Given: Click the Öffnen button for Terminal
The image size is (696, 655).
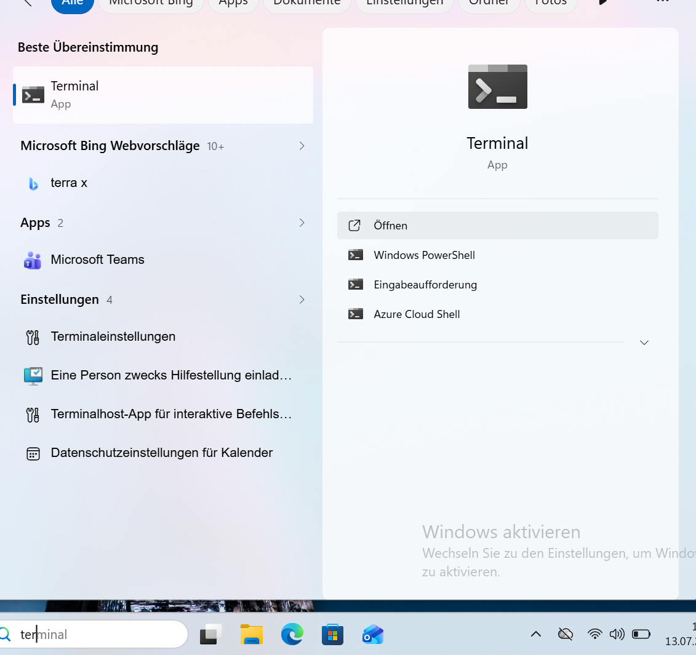Looking at the screenshot, I should pyautogui.click(x=498, y=226).
